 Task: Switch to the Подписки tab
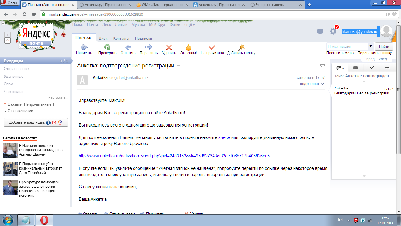click(x=144, y=39)
